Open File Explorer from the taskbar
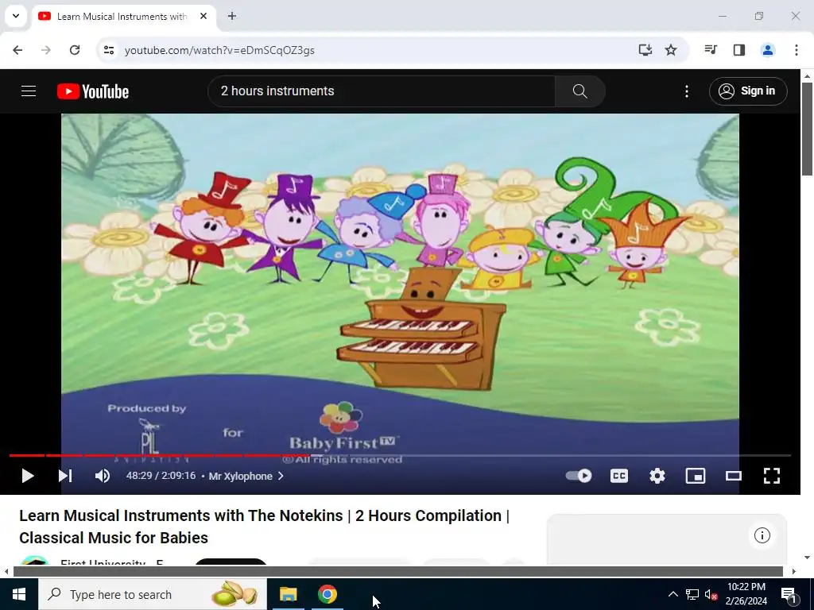Screen dimensions: 814x610 click(x=288, y=594)
